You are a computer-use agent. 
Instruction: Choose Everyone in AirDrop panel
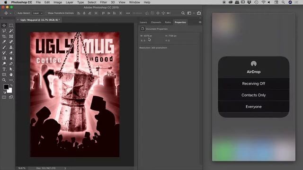click(254, 107)
